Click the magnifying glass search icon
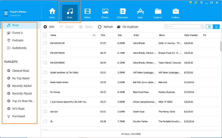 pos(202,27)
